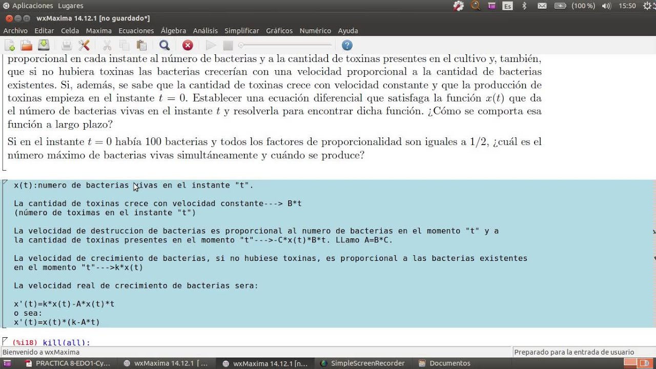Open the red wrench tray icon
The height and width of the screenshot is (369, 656).
point(459,6)
